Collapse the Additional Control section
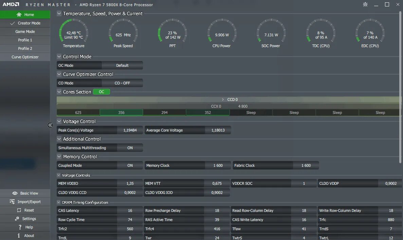 pos(59,139)
